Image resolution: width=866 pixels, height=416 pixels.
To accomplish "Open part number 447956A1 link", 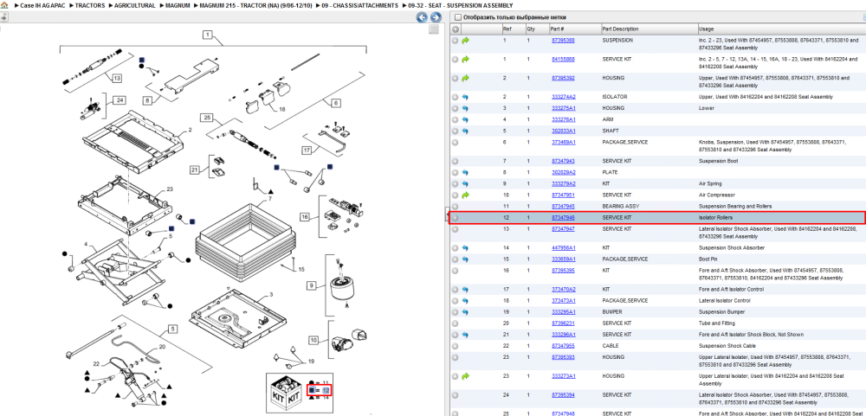I will click(564, 247).
